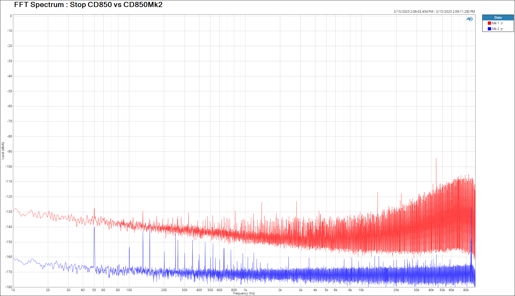Click the blue Mk 2 legend swatch
This screenshot has width=515, height=296.
pos(489,29)
